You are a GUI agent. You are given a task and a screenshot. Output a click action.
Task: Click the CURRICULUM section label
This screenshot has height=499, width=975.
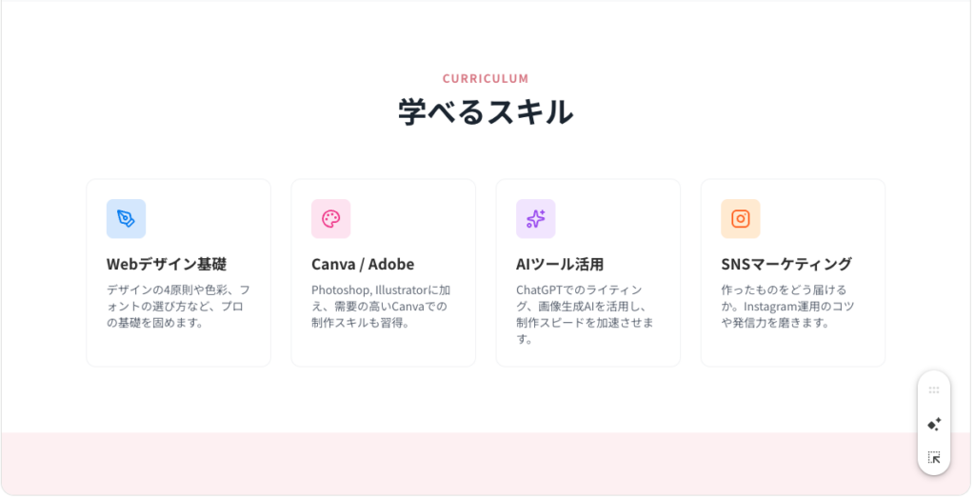[486, 79]
